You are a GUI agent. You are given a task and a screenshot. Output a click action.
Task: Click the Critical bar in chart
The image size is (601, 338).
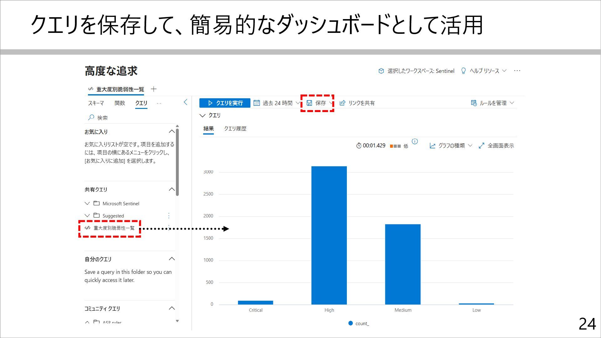[255, 302]
